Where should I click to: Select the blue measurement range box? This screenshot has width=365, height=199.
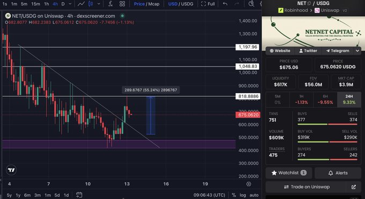coord(151,116)
